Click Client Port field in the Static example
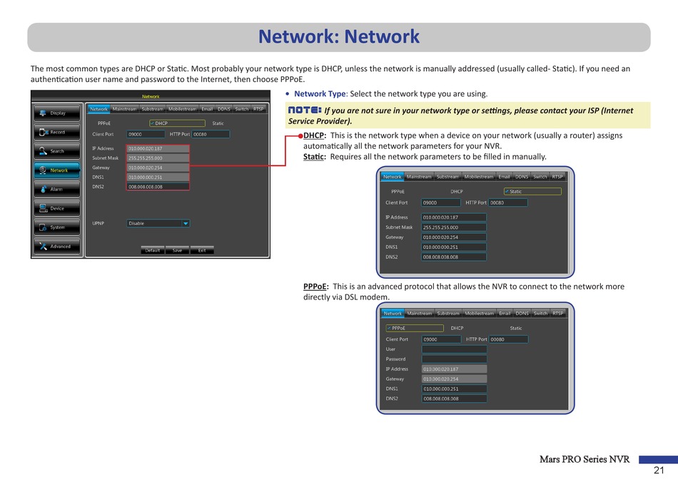The height and width of the screenshot is (479, 678). [x=440, y=202]
